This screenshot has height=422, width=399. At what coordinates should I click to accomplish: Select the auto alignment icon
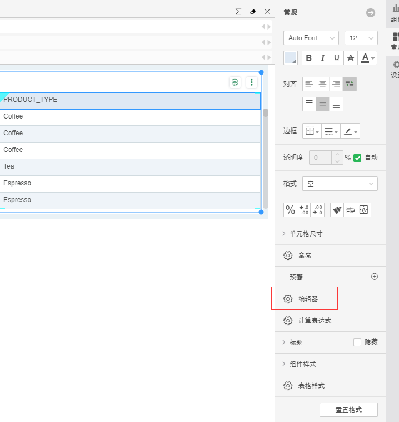pos(350,84)
